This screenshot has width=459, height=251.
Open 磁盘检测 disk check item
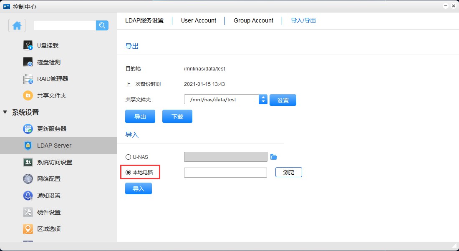tap(48, 62)
